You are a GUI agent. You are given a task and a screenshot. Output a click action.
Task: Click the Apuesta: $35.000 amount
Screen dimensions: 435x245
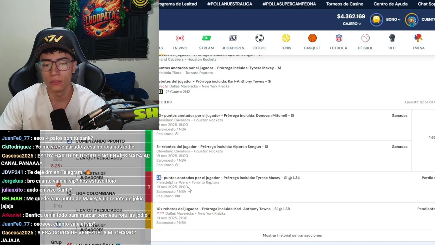click(419, 102)
